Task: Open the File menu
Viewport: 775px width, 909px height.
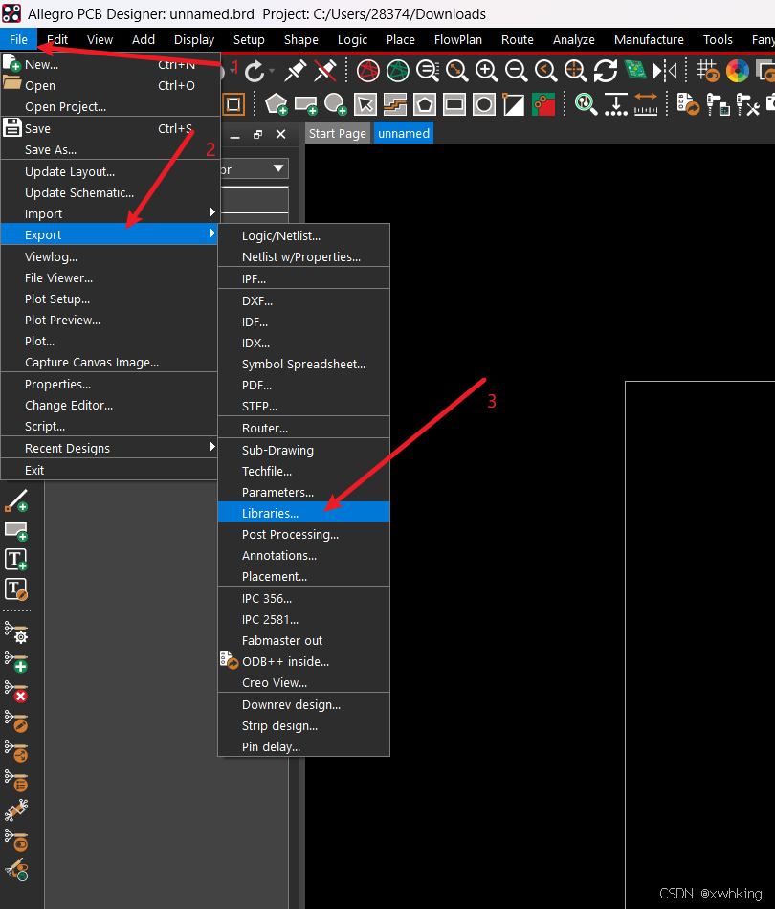Action: coord(18,39)
